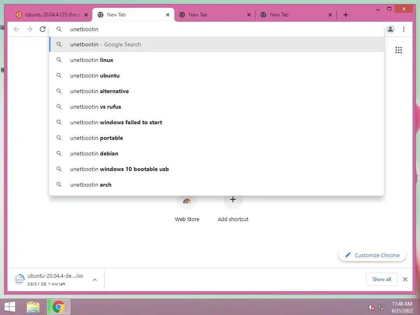
Task: Click the Chrome taskbar icon
Action: point(58,307)
